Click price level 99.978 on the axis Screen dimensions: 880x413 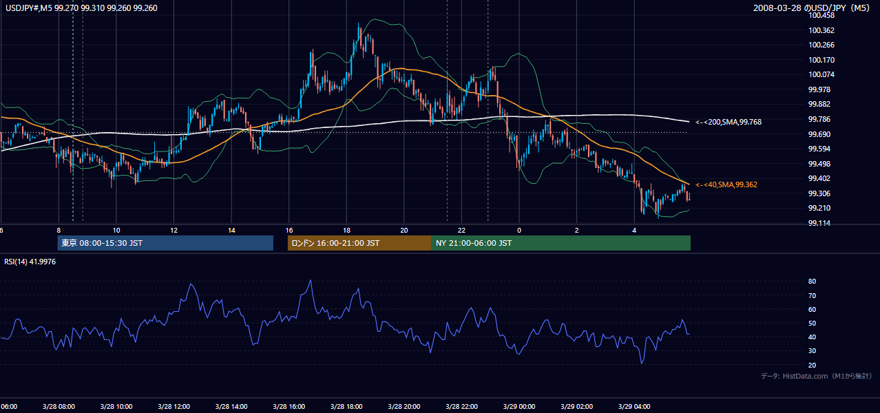819,89
